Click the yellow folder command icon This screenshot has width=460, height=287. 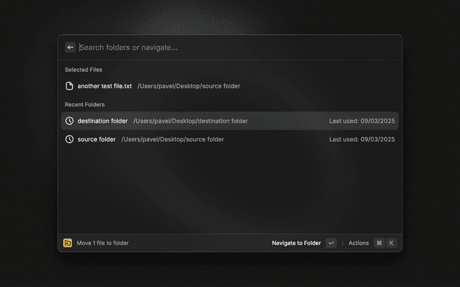(x=68, y=243)
